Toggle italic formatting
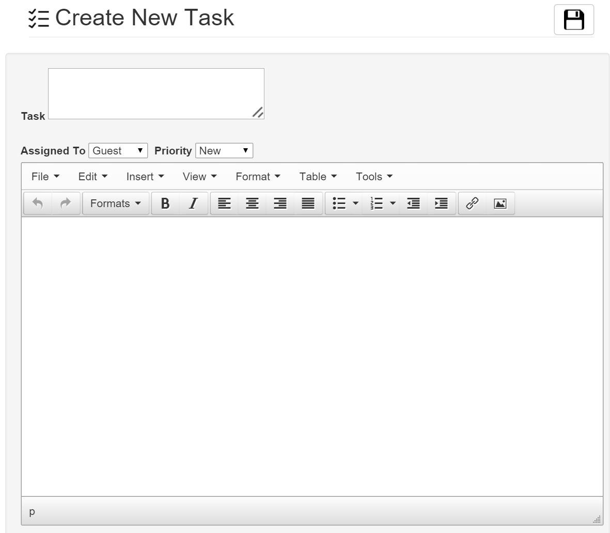Image resolution: width=610 pixels, height=533 pixels. click(193, 203)
